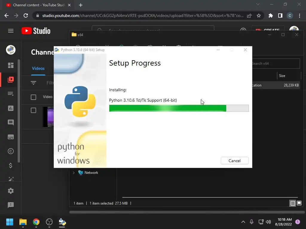306x229 pixels.
Task: Click the Chrome address bar URL
Action: coord(143,16)
